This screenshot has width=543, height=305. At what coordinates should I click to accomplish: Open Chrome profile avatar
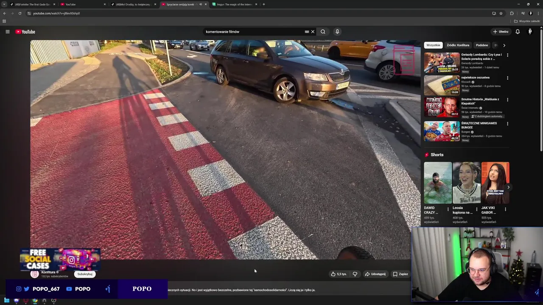(x=531, y=13)
